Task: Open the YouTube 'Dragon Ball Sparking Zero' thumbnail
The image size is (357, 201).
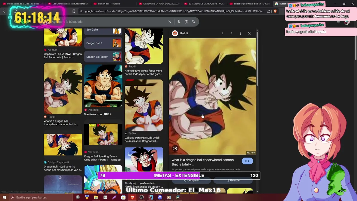Action: [x=103, y=135]
